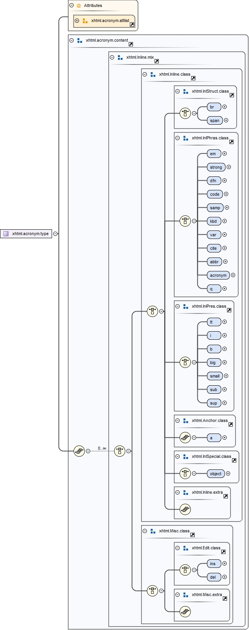Select the ins element node
This screenshot has height=630, width=249.
tap(214, 564)
